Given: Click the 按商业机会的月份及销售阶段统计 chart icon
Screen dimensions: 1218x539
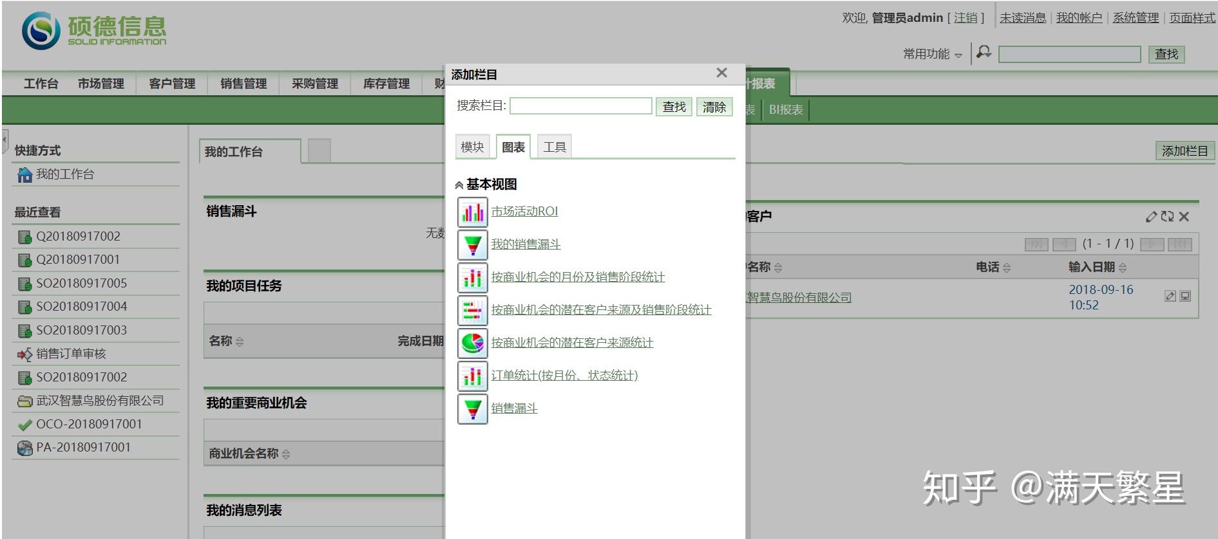Looking at the screenshot, I should pyautogui.click(x=472, y=278).
